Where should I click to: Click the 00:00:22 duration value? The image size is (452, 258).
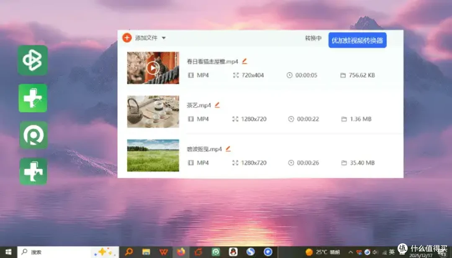coord(308,119)
